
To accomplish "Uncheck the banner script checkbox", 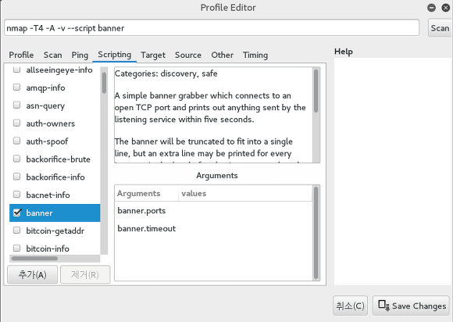I will (x=17, y=213).
